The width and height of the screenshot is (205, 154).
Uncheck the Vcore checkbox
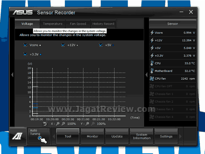pos(25,45)
